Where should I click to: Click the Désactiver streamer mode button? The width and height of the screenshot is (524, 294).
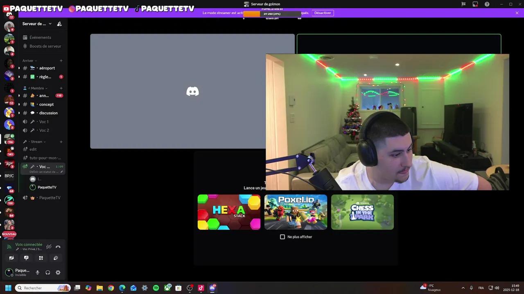[x=323, y=13]
